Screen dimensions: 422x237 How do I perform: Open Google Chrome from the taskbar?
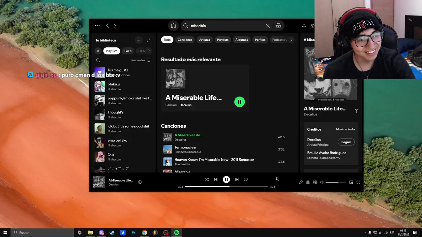[144, 232]
